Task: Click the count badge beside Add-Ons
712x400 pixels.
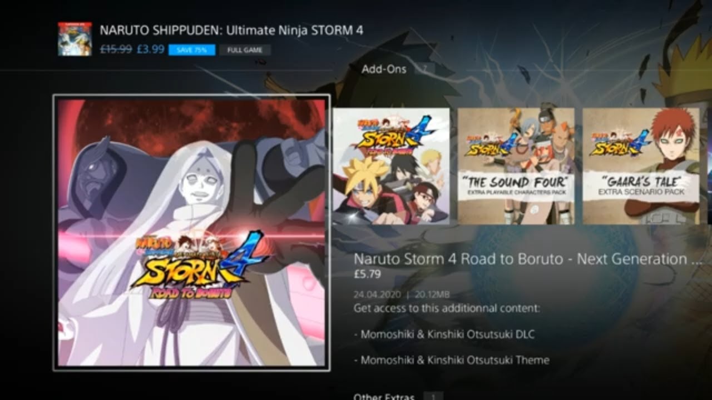Action: pos(425,69)
